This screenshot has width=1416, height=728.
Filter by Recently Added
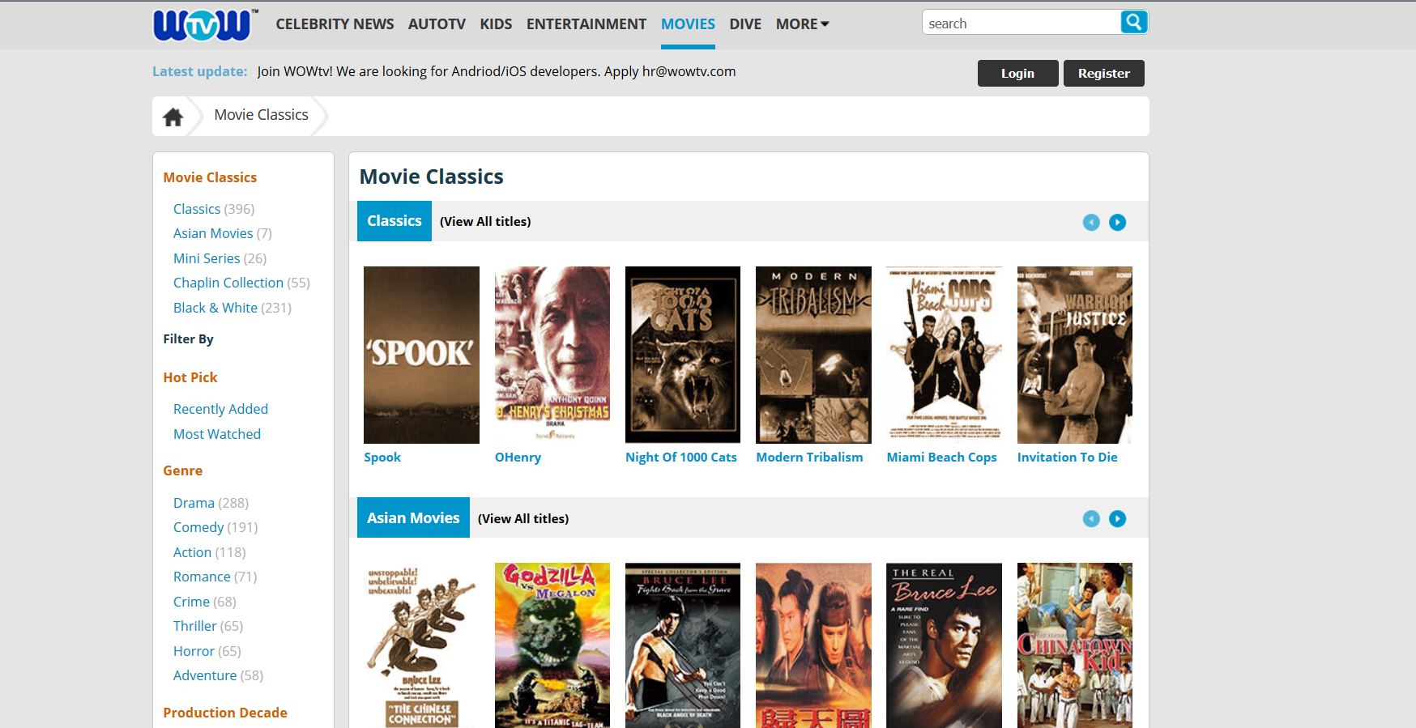point(220,409)
